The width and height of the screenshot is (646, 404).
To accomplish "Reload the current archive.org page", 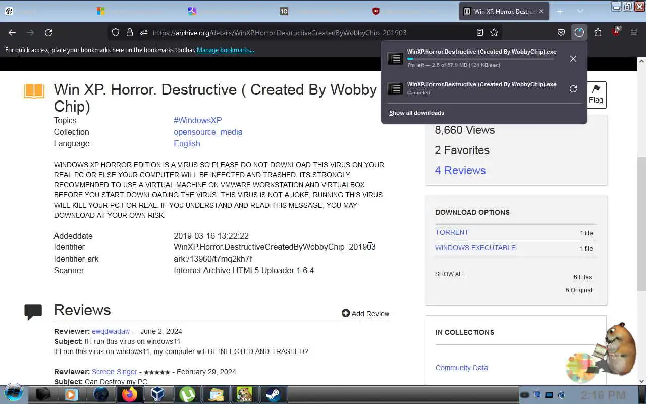I will pos(48,32).
